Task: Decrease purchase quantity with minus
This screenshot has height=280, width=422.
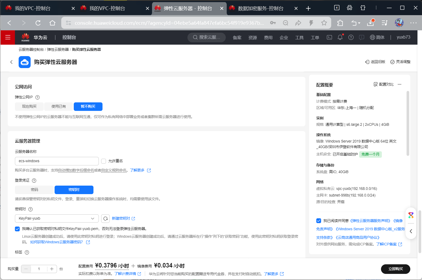Action: [26, 269]
